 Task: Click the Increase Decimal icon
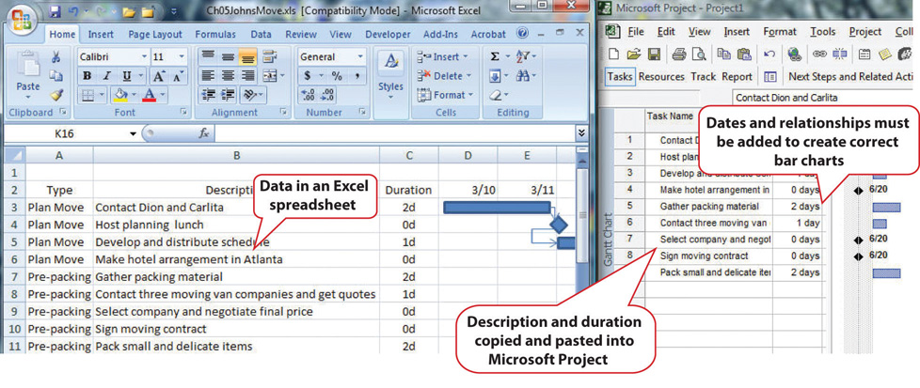click(308, 94)
